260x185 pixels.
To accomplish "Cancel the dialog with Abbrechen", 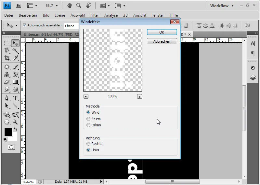I will click(162, 41).
